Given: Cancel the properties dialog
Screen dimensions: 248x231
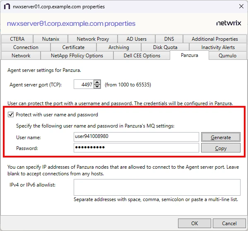Looking at the screenshot, I should (229, 223).
